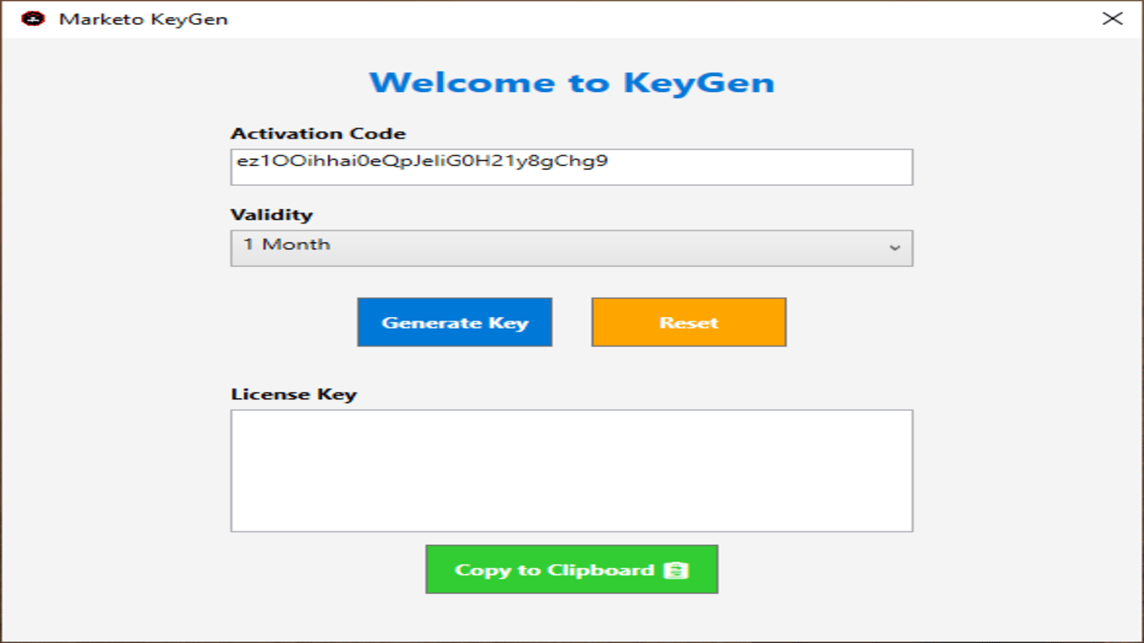The image size is (1144, 643).
Task: Click inside the License Key text area
Action: point(572,471)
